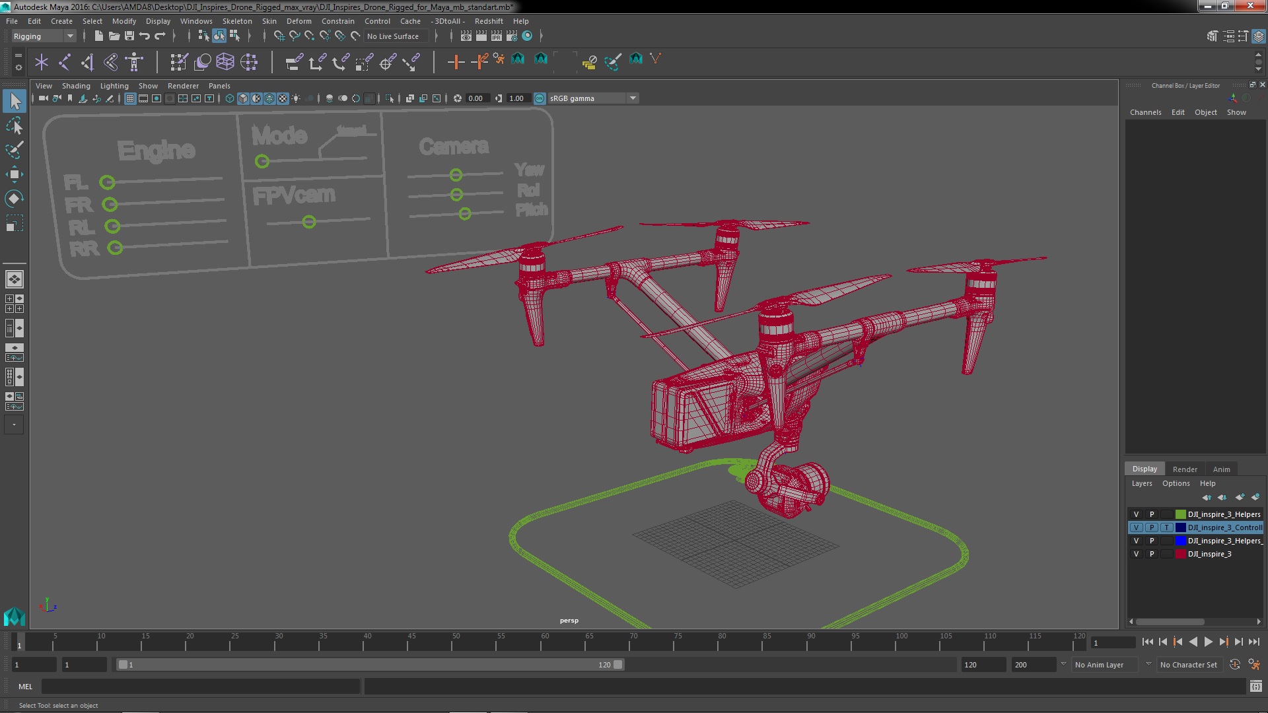Image resolution: width=1268 pixels, height=713 pixels.
Task: Toggle visibility of DJI_inspire_3 red layer
Action: pyautogui.click(x=1136, y=554)
